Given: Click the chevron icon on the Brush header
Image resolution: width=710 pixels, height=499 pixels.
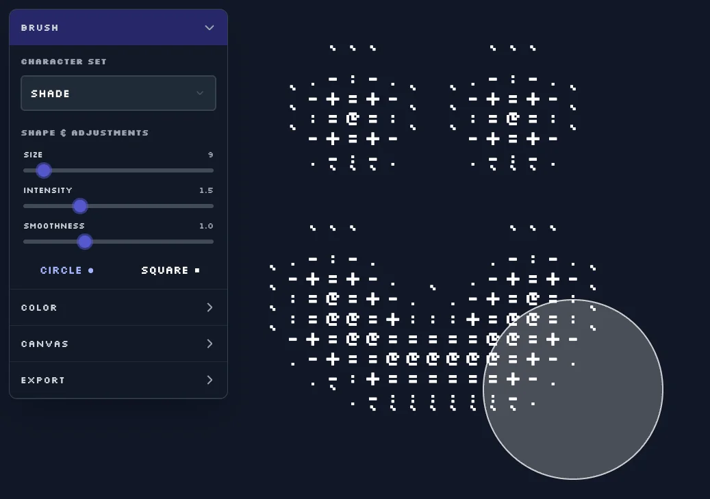Looking at the screenshot, I should (210, 27).
